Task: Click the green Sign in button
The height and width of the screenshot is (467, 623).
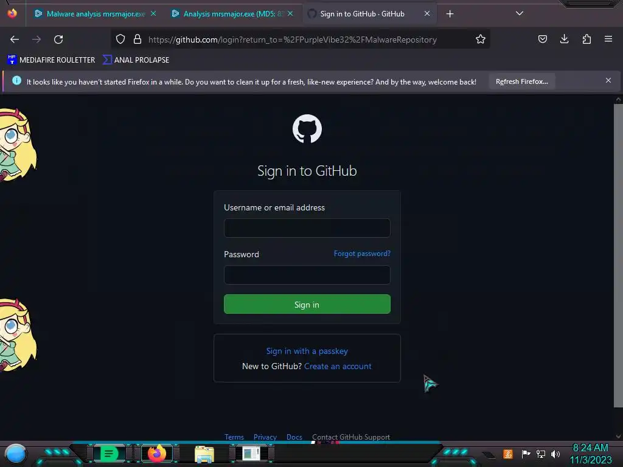Action: coord(307,304)
